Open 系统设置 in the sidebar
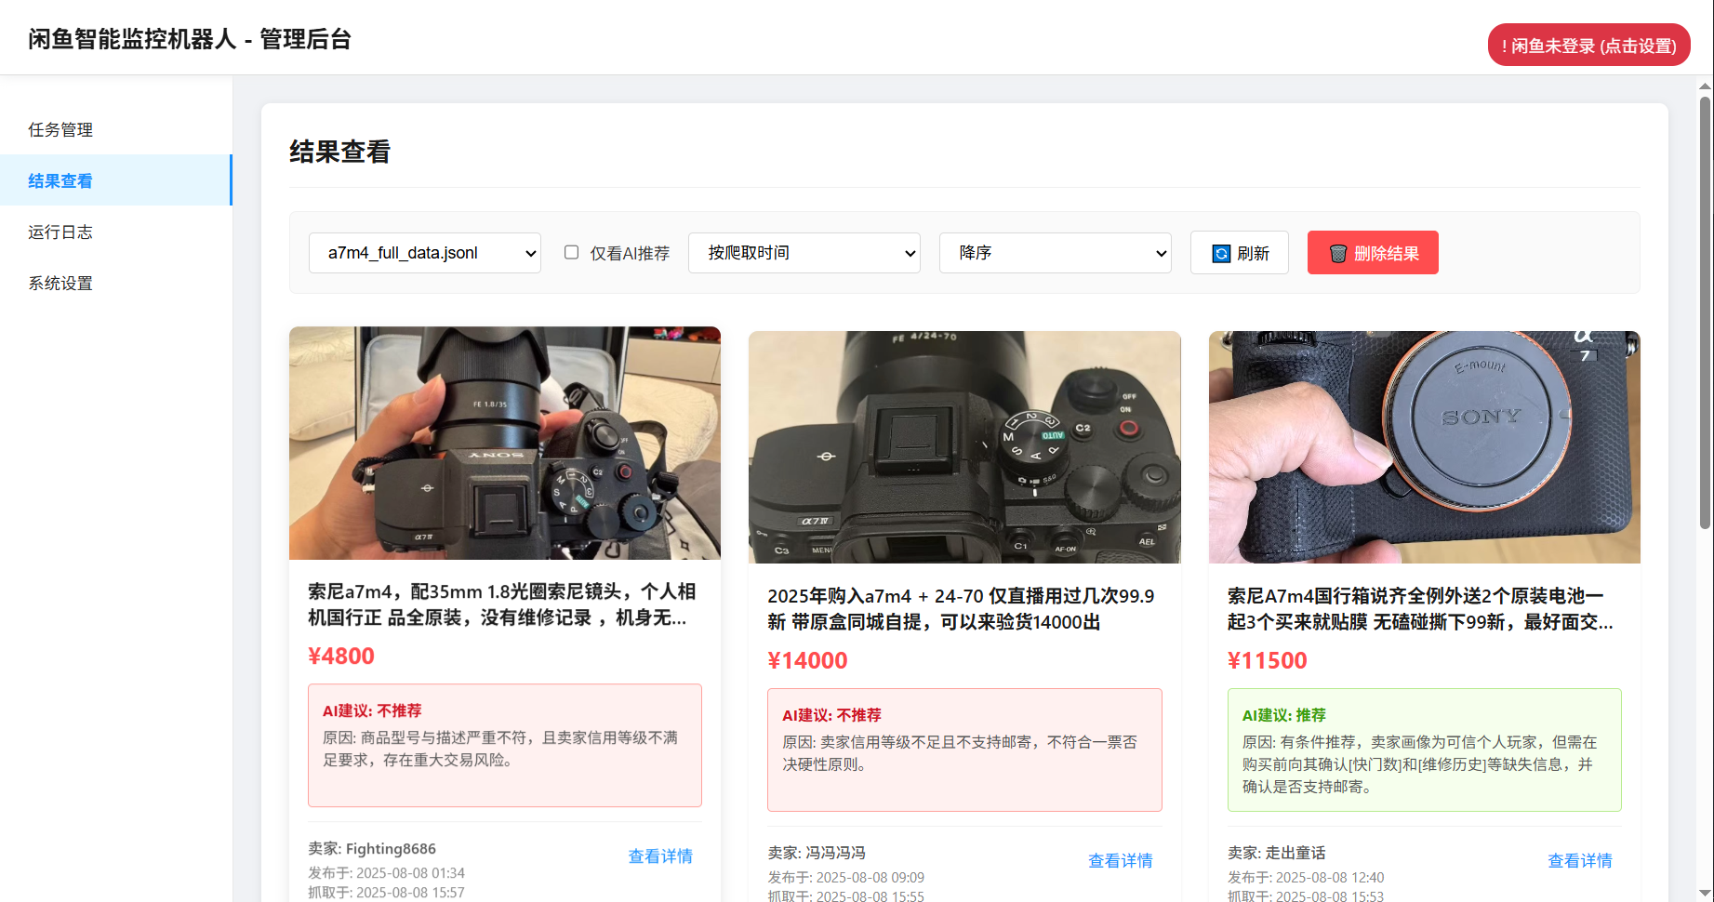The image size is (1714, 902). [x=115, y=283]
